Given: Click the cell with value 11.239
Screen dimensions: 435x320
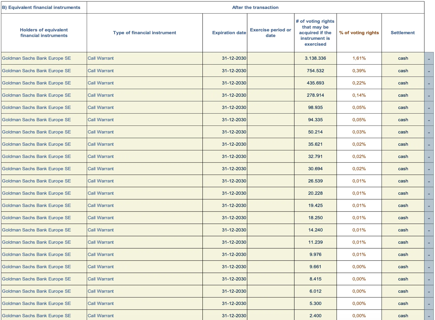Looking at the screenshot, I should pyautogui.click(x=316, y=242).
